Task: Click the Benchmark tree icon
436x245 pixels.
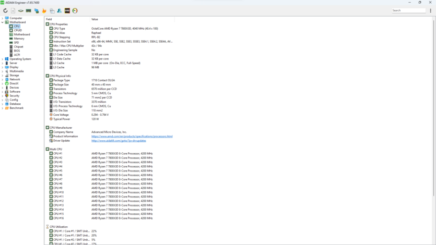Action: 7,108
